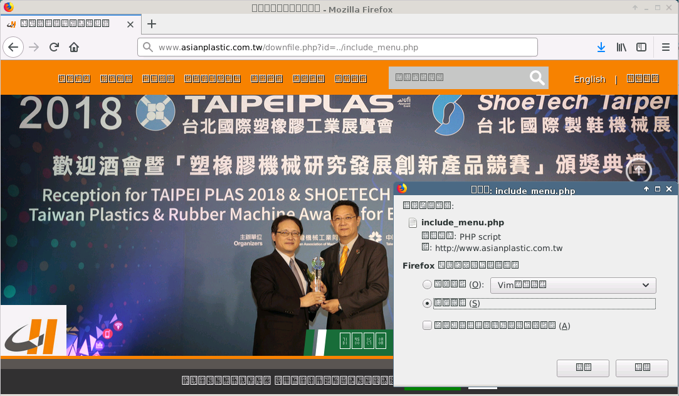Open the Firefox hamburger menu
Viewport: 679px width, 396px height.
pos(666,47)
